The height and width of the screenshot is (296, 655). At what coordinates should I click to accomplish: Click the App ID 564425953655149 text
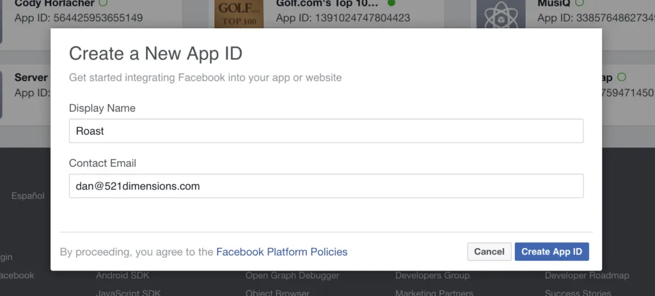[79, 18]
